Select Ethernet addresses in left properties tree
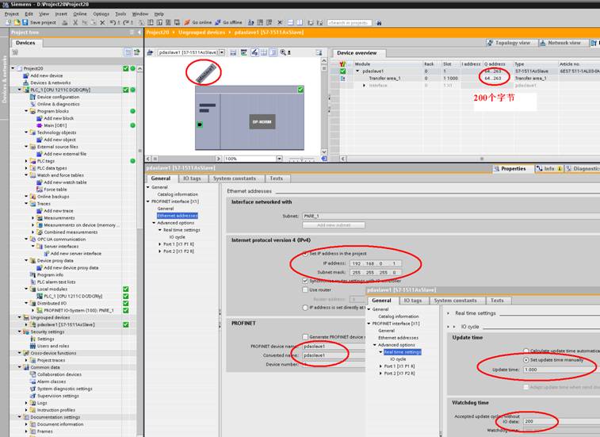The width and height of the screenshot is (600, 437). click(178, 216)
